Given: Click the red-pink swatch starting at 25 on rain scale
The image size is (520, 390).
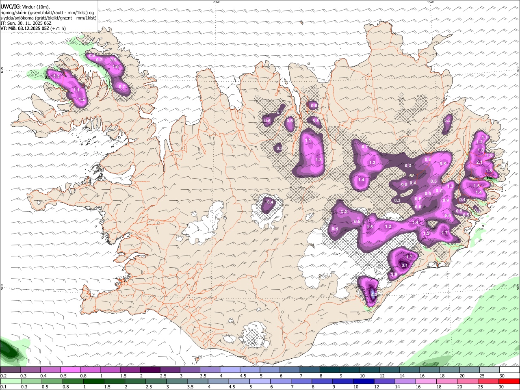Looking at the screenshot, I should [489, 381].
